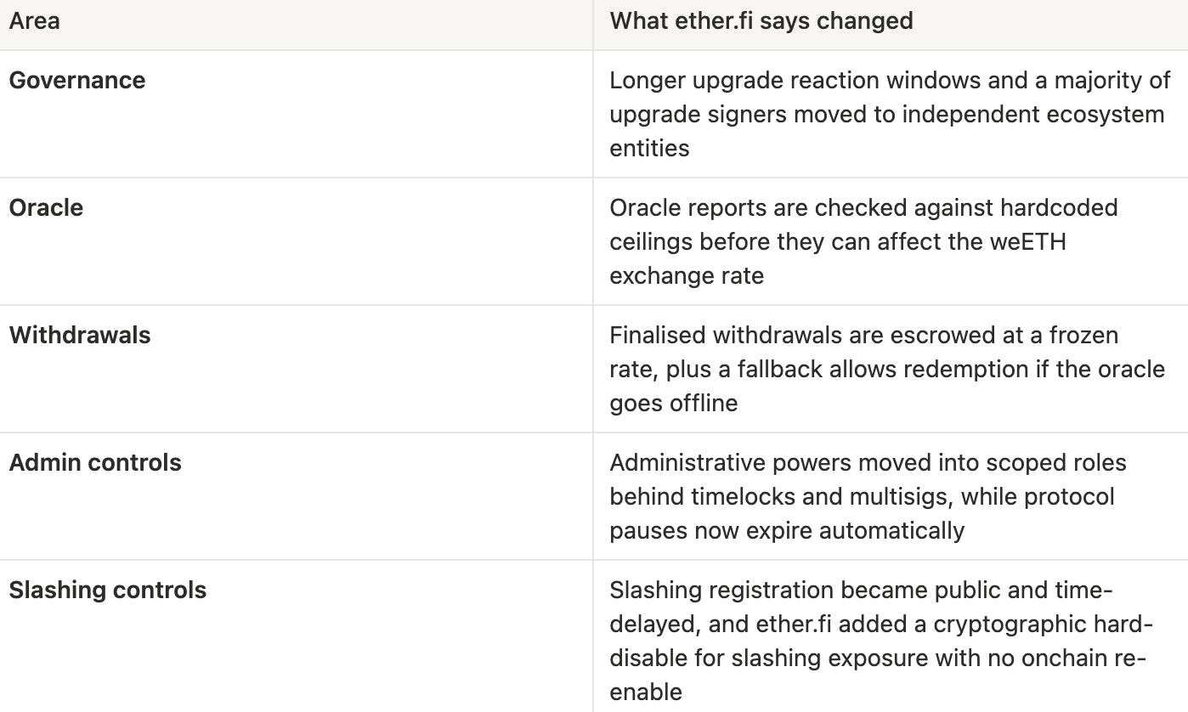Click the Withdrawals description about frozen rate
The height and width of the screenshot is (712, 1188).
887,370
